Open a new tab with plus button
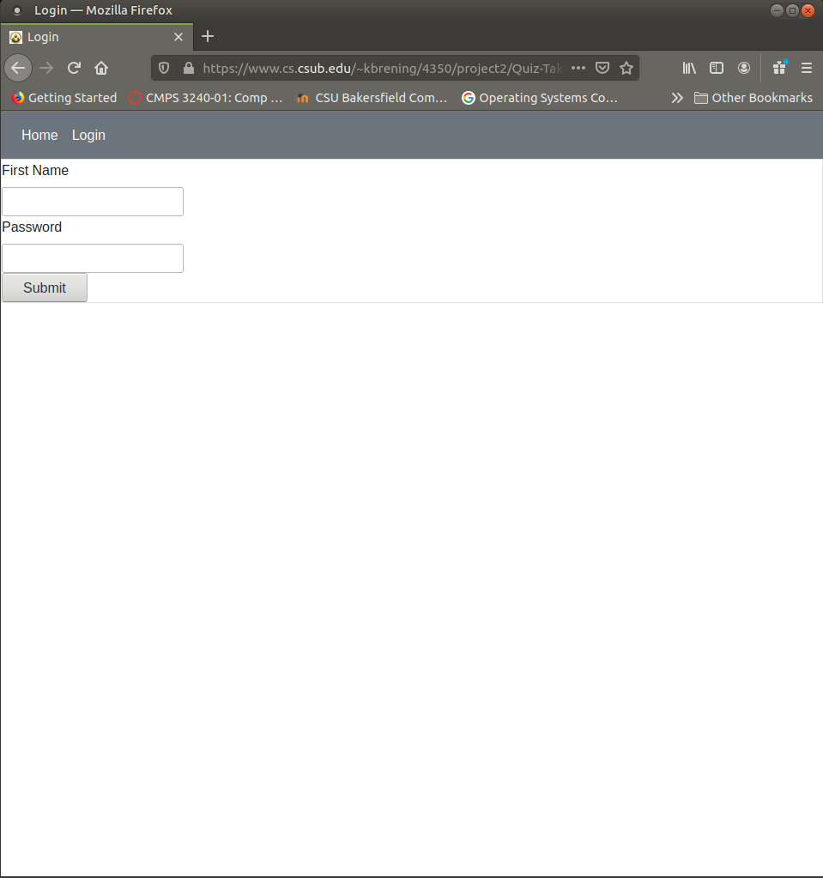Viewport: 823px width, 878px height. [208, 36]
